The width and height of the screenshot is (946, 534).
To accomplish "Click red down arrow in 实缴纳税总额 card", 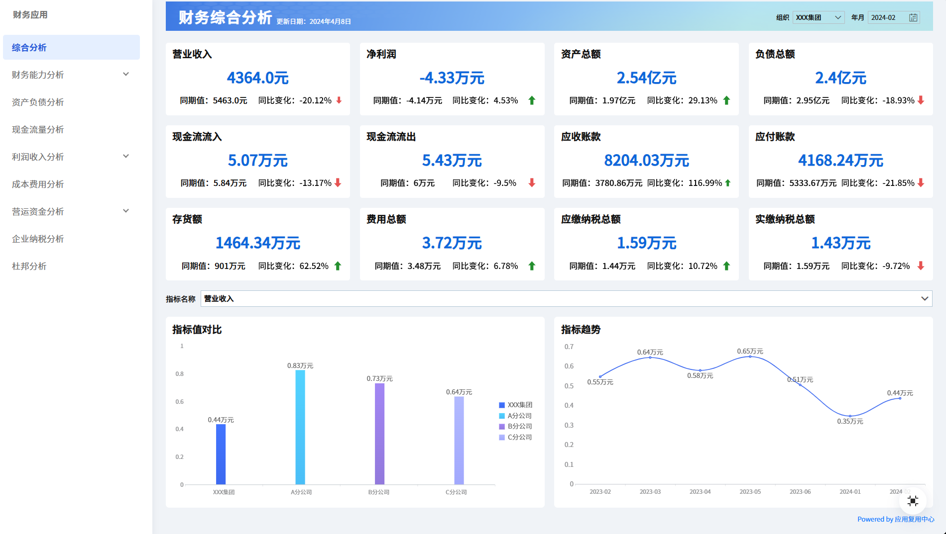I will tap(921, 266).
